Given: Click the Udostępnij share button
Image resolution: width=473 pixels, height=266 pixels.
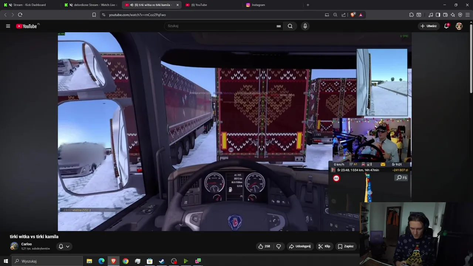Looking at the screenshot, I should 300,246.
